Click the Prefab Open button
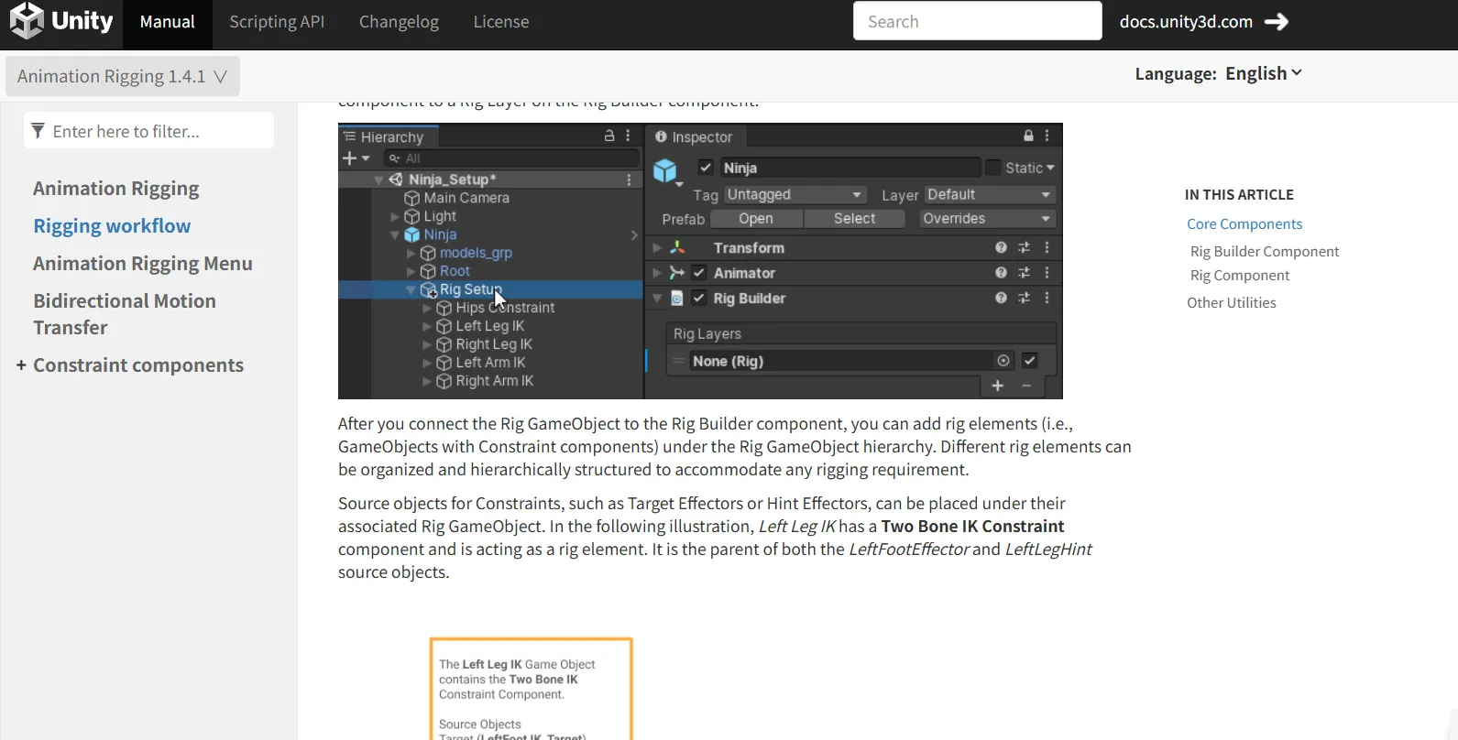Screen dimensions: 1458x740 point(756,219)
